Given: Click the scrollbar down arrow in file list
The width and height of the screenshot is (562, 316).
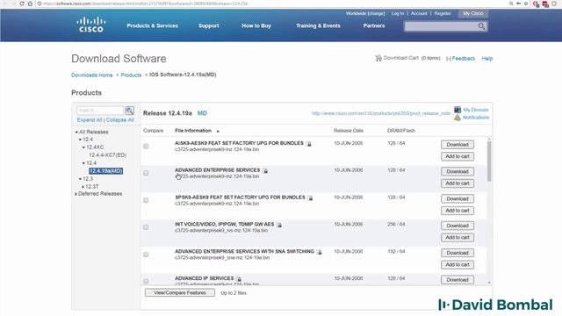Looking at the screenshot, I should 489,283.
